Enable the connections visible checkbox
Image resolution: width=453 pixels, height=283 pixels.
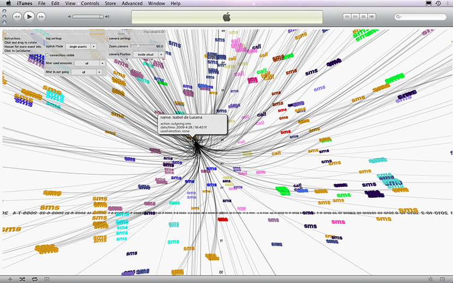coord(48,55)
